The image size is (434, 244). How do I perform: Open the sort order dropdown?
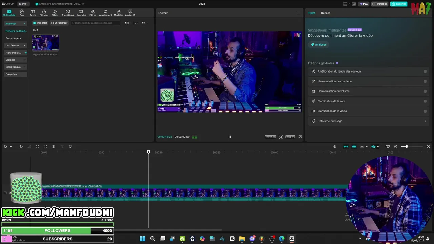(135, 23)
